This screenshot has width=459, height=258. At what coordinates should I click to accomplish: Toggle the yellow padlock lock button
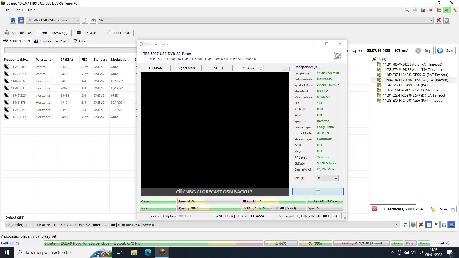tap(21, 20)
